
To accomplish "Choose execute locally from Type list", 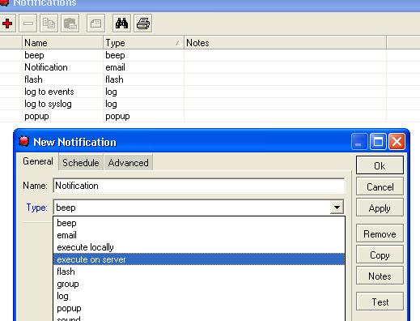I will click(x=199, y=247).
